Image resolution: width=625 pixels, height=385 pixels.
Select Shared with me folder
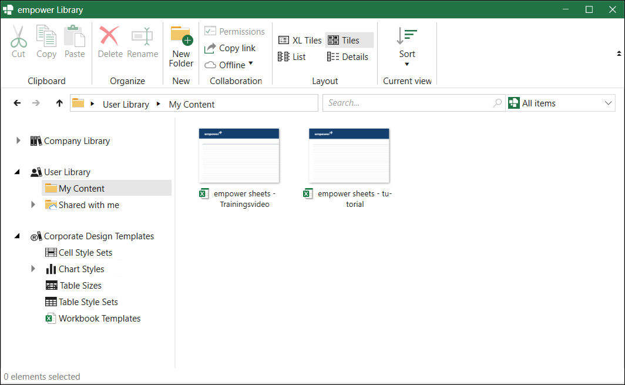82,205
